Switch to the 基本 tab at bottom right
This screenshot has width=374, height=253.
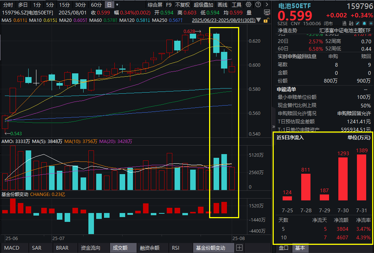(300, 249)
